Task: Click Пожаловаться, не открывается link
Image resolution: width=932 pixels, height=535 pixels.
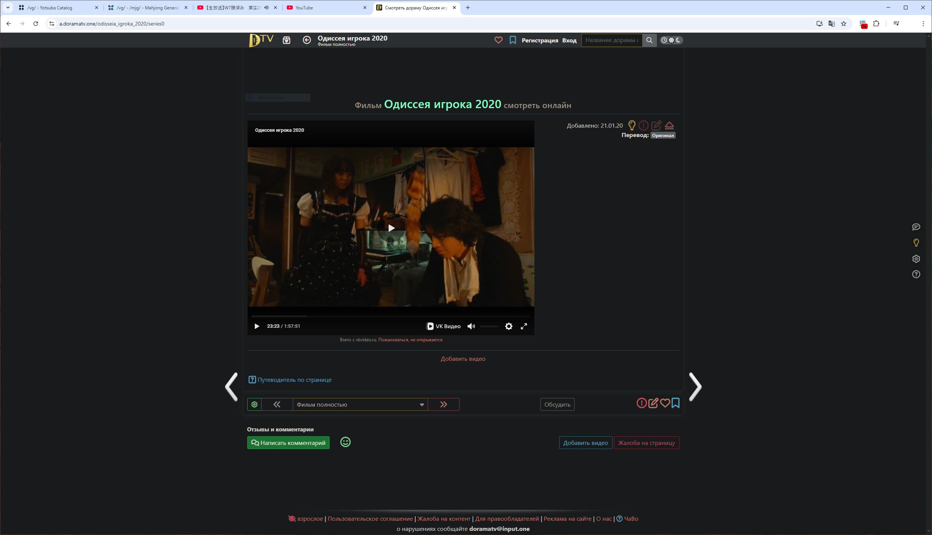Action: tap(410, 340)
